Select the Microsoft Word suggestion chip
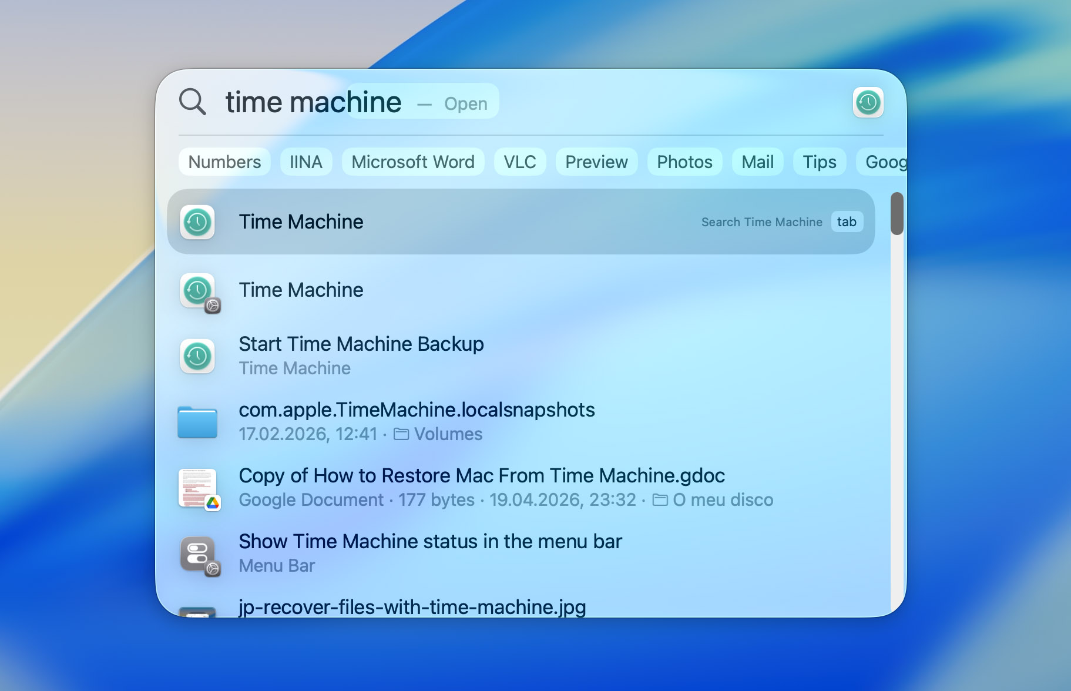Image resolution: width=1071 pixels, height=691 pixels. click(x=413, y=162)
